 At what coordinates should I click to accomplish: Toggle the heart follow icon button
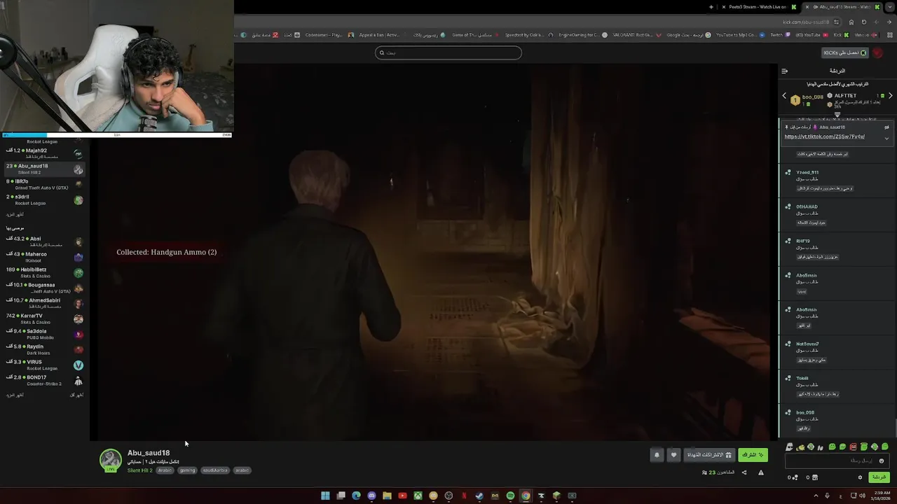click(673, 455)
